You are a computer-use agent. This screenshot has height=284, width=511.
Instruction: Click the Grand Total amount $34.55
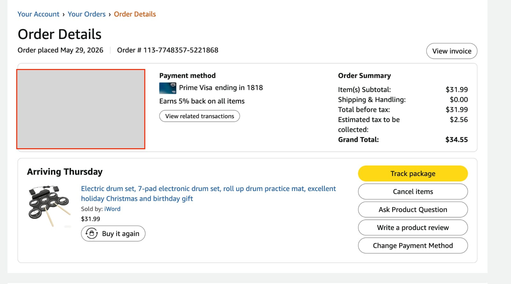click(456, 140)
